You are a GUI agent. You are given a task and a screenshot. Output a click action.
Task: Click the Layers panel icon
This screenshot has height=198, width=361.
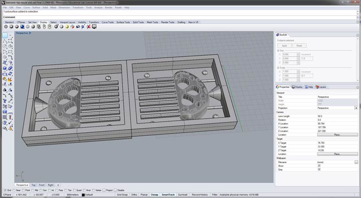click(317, 87)
